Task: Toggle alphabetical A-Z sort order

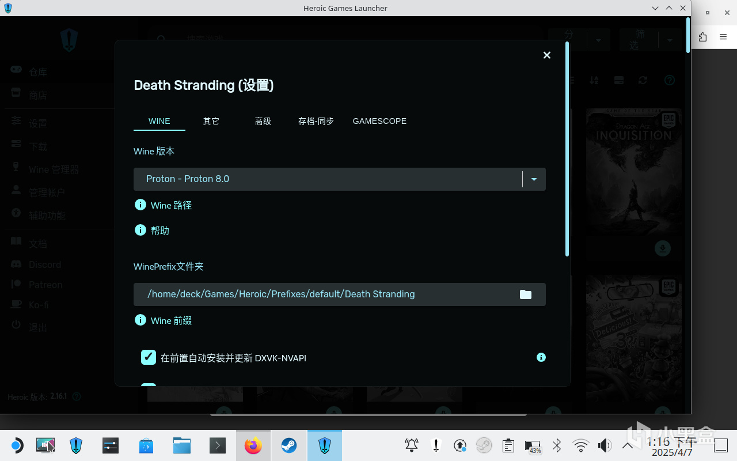Action: pos(594,80)
